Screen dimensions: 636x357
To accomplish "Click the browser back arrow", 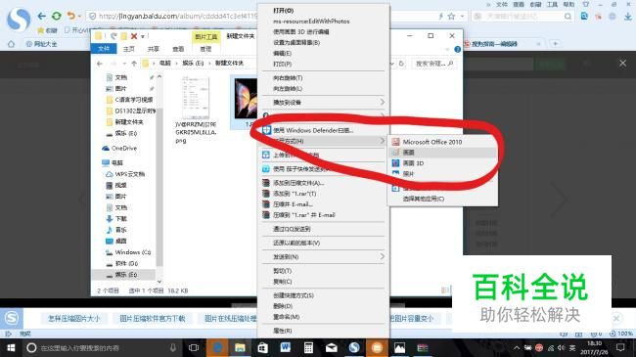I will point(41,16).
